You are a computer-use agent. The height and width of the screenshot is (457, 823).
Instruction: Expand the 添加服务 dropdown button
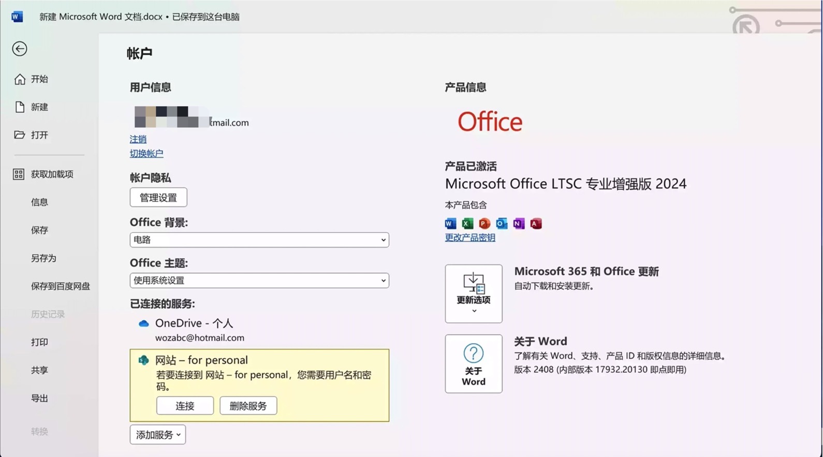pos(158,435)
